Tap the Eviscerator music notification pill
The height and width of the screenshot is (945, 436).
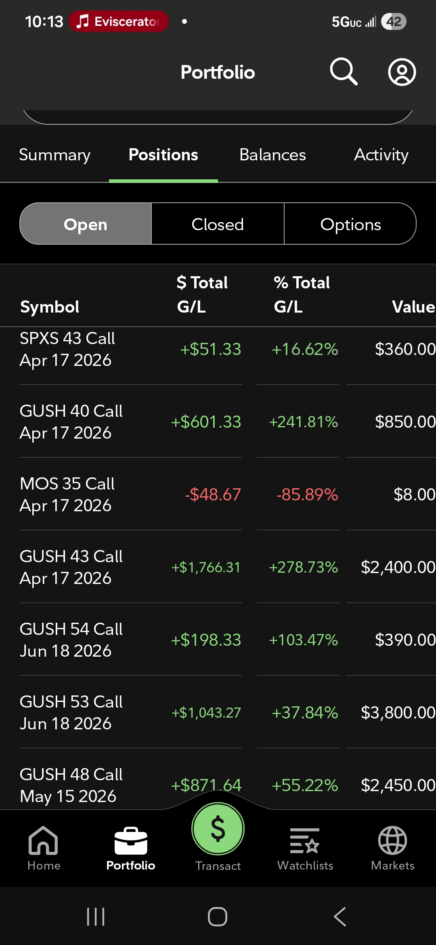(118, 21)
